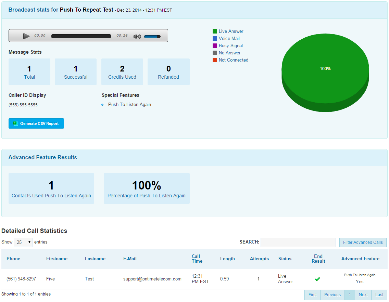Image resolution: width=389 pixels, height=302 pixels.
Task: Toggle the No Answer legend swatch
Action: point(215,53)
